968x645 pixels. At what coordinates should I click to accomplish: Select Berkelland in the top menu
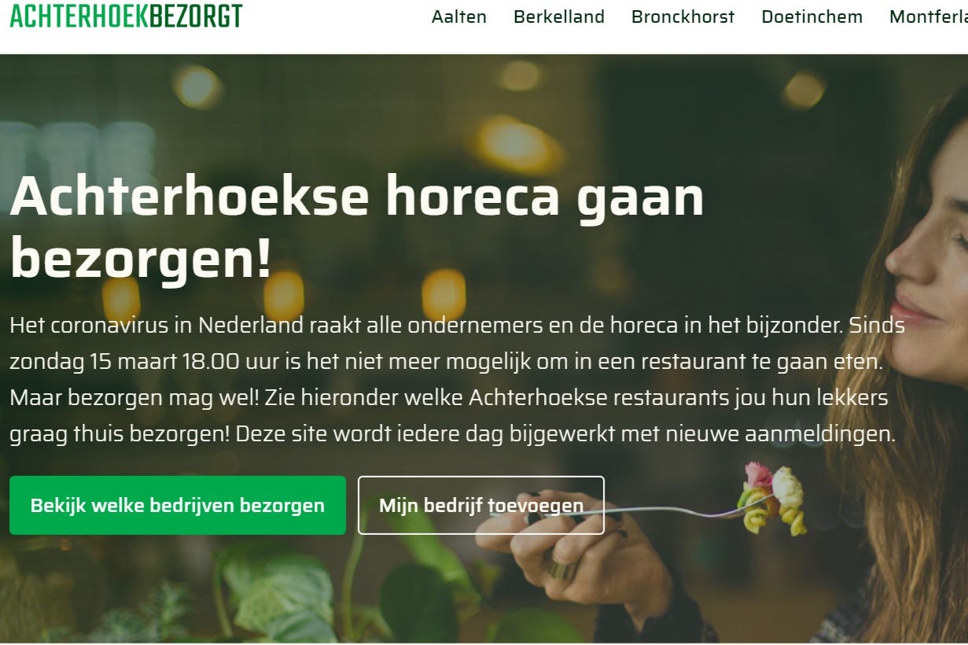(559, 17)
